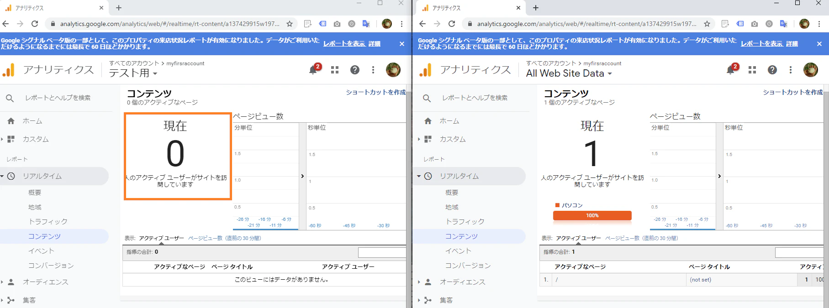
Task: Switch to ページビュー数 view in right window
Action: [x=642, y=238]
